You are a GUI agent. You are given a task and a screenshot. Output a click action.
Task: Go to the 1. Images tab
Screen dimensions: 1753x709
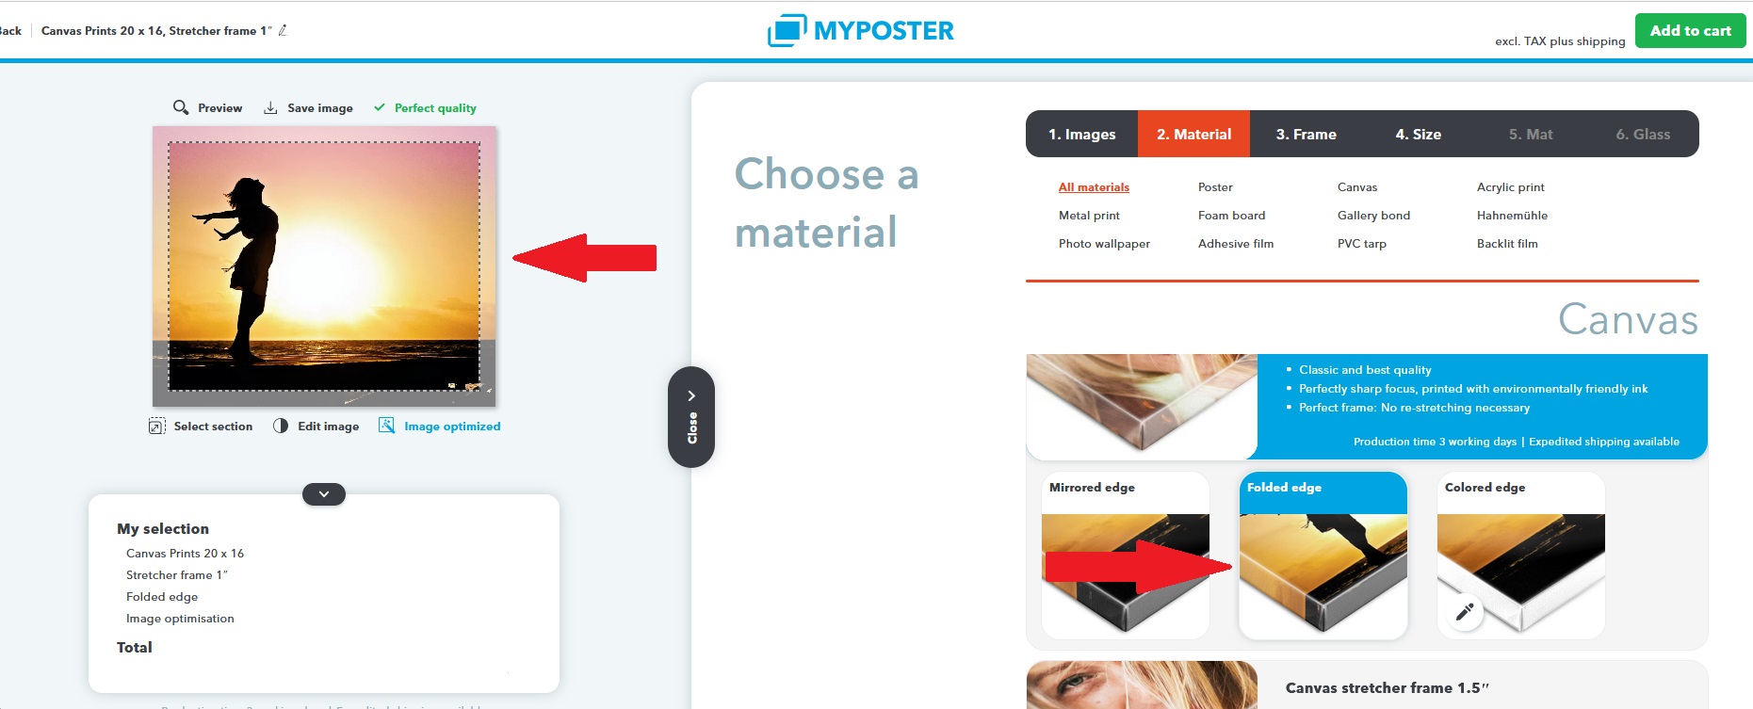(x=1081, y=134)
